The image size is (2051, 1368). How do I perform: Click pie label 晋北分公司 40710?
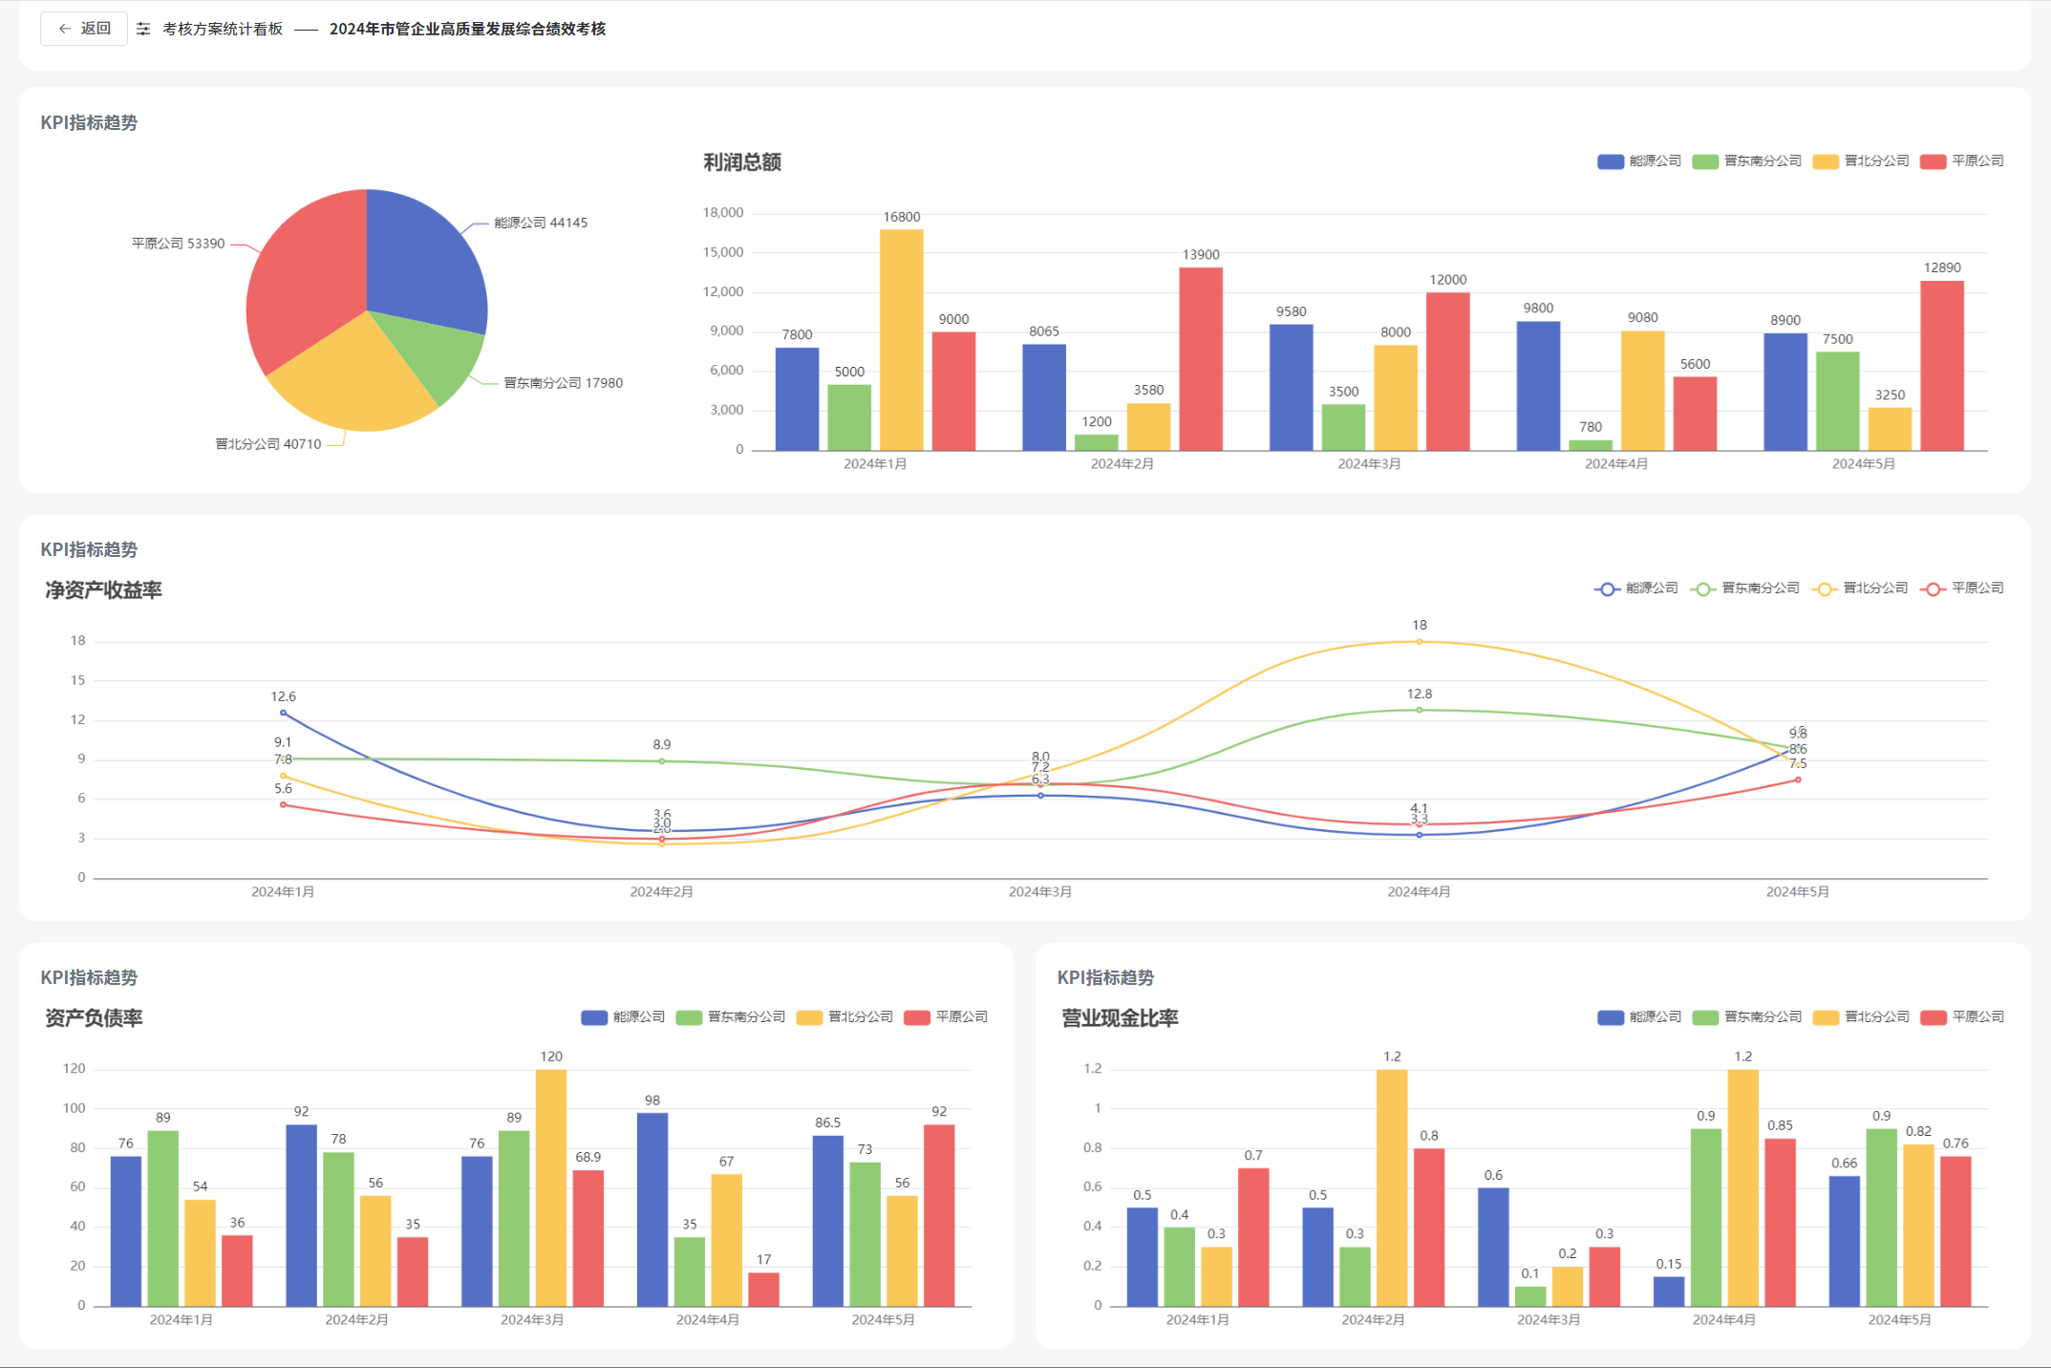coord(268,444)
